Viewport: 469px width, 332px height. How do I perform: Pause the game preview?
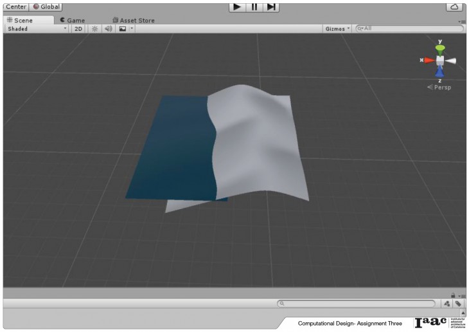tap(254, 6)
